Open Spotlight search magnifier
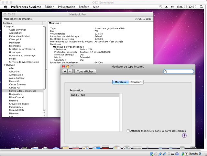 coord(201,7)
